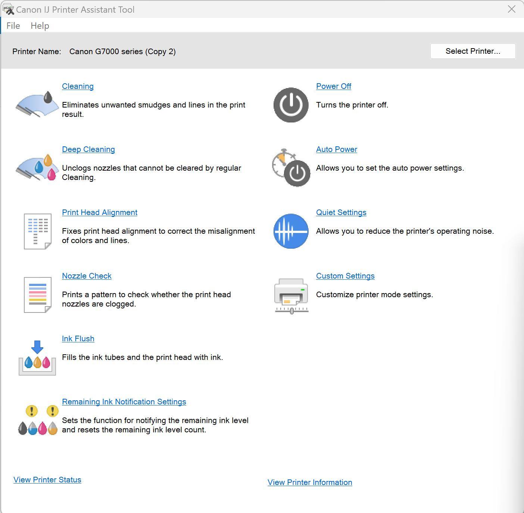Click the Quiet Settings waveform icon

coord(291,231)
